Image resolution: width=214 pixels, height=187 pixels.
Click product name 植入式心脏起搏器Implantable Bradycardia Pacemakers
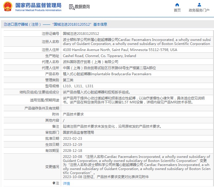(x=107, y=74)
